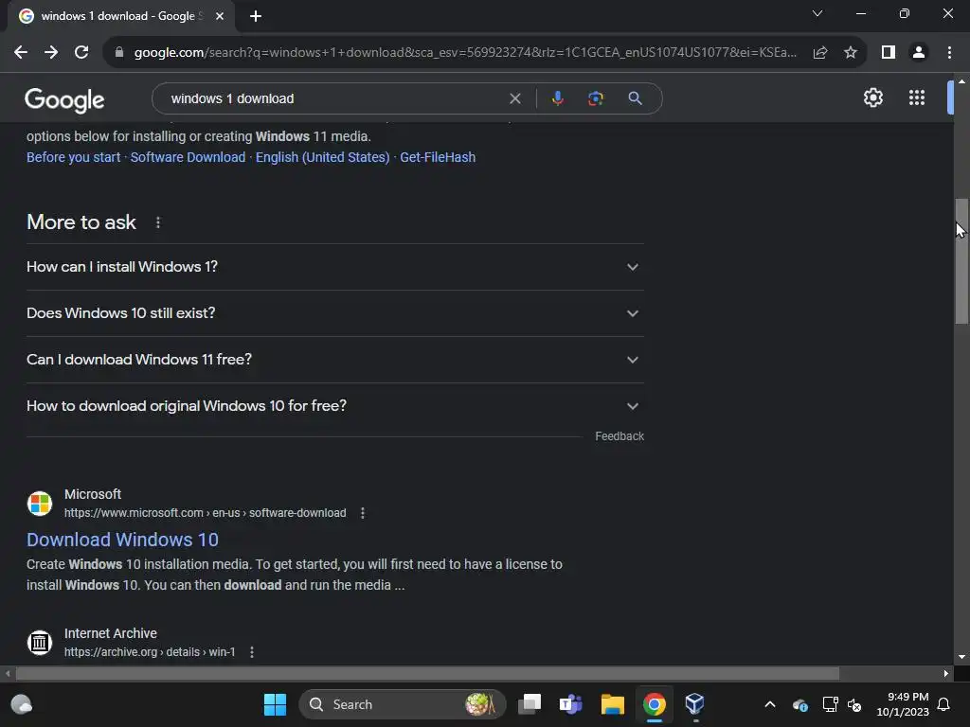Send Feedback on More to ask

620,436
